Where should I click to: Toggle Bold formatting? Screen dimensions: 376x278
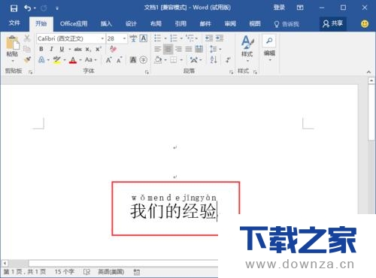coord(41,49)
